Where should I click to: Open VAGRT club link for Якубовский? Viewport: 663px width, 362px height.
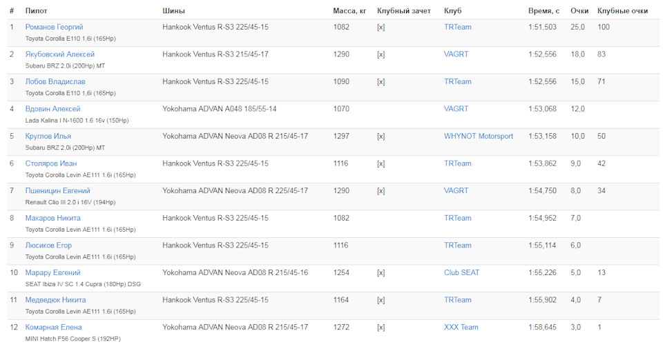point(456,54)
